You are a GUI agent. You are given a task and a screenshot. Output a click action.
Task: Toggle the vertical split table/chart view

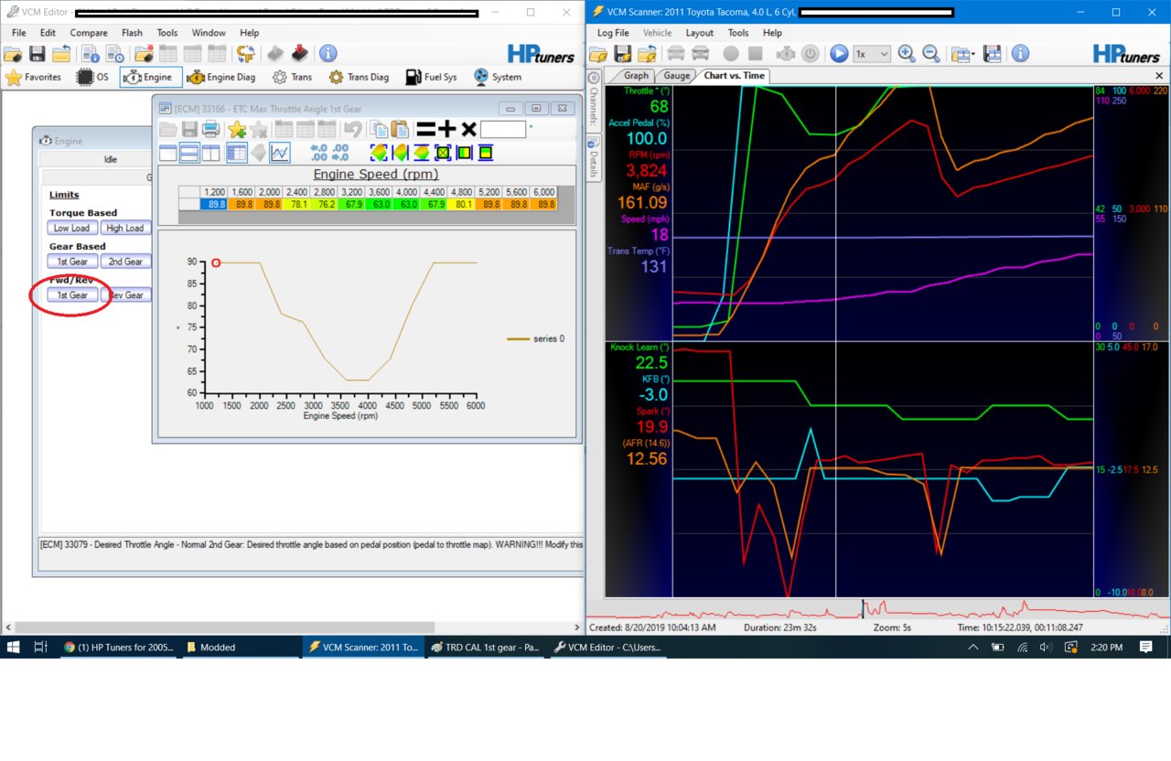[210, 153]
